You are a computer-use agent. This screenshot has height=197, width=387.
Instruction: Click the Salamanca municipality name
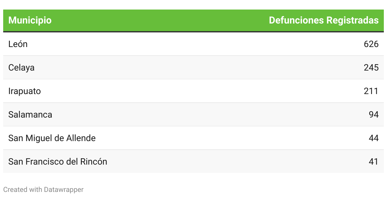pyautogui.click(x=30, y=115)
